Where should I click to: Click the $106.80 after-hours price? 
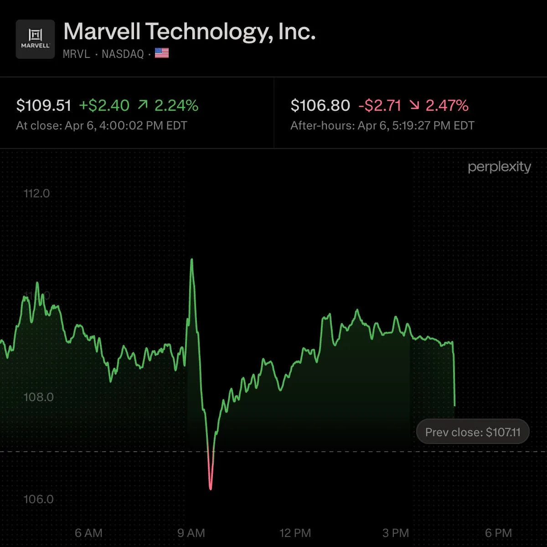click(x=320, y=106)
